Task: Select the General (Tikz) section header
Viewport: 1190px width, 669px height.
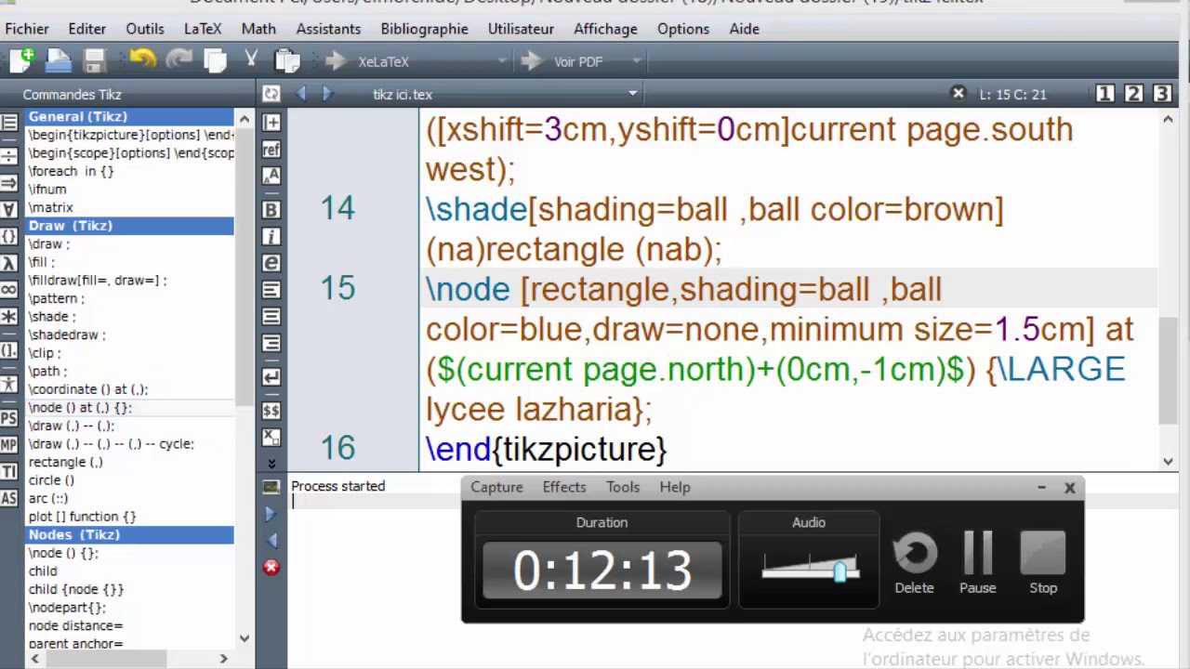Action: (129, 117)
